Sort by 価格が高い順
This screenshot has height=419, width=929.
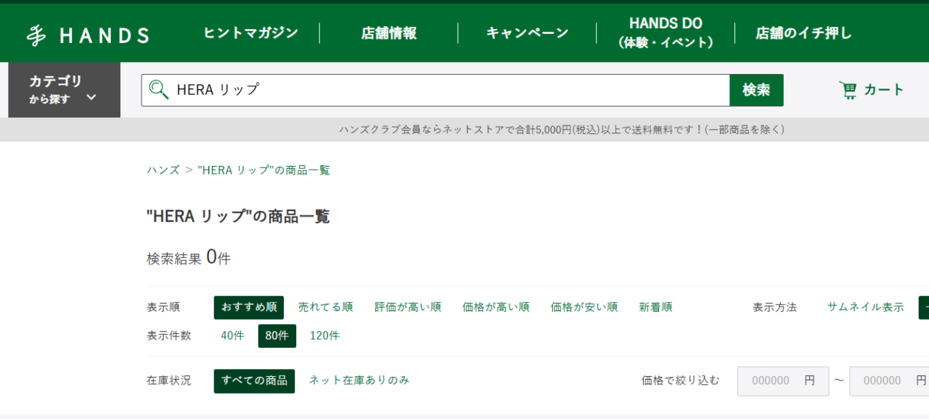pyautogui.click(x=496, y=307)
